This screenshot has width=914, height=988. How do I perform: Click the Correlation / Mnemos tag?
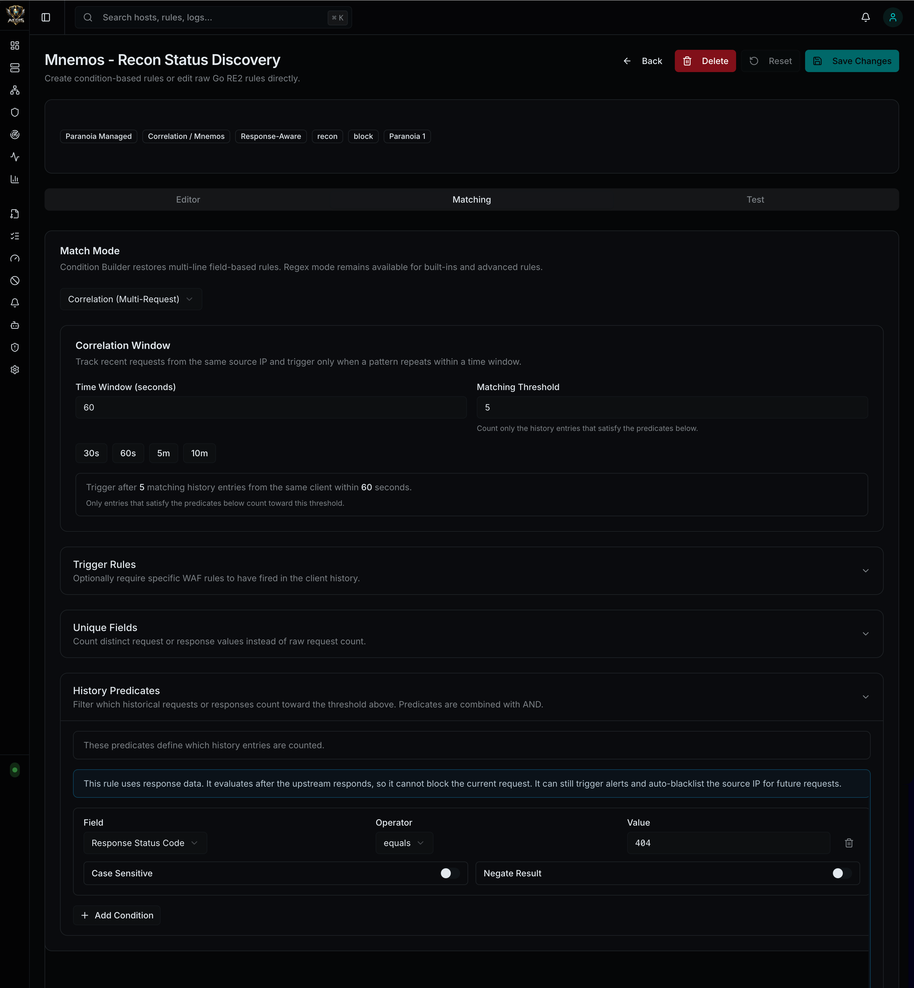pyautogui.click(x=186, y=136)
